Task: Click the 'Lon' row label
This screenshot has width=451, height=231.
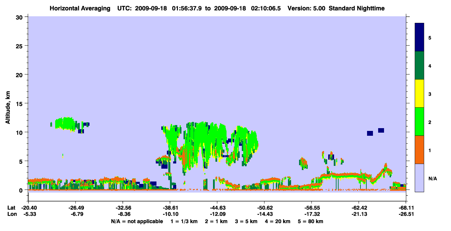Action: 12,214
